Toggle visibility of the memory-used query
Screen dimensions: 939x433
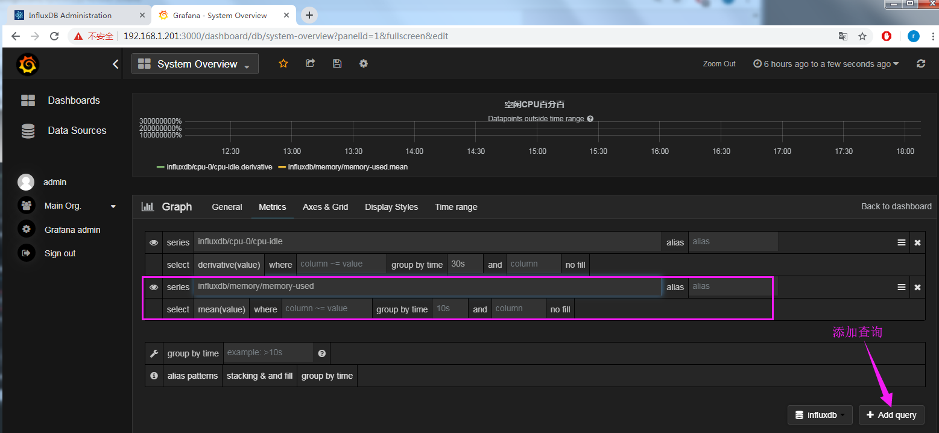pyautogui.click(x=154, y=287)
